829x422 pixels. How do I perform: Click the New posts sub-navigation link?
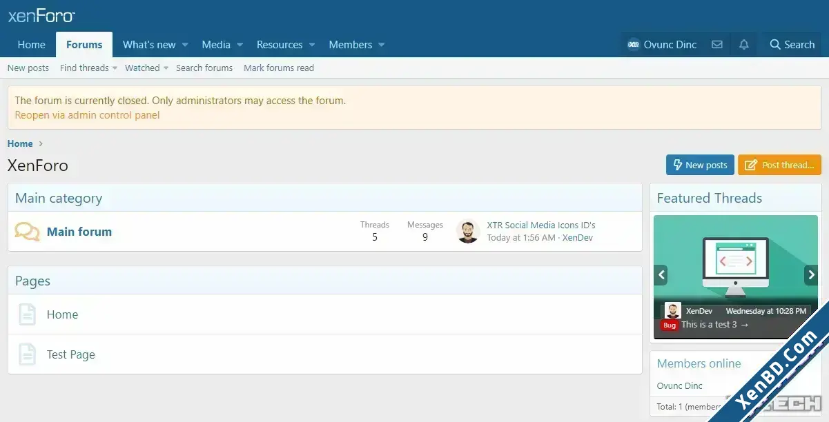(28, 68)
